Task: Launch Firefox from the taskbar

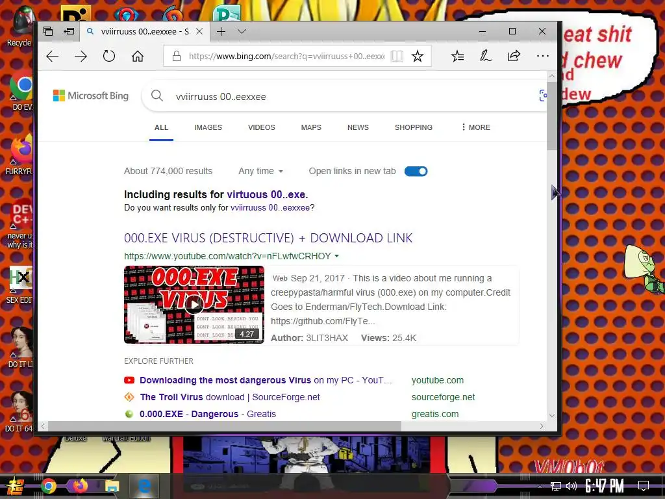Action: (x=80, y=486)
